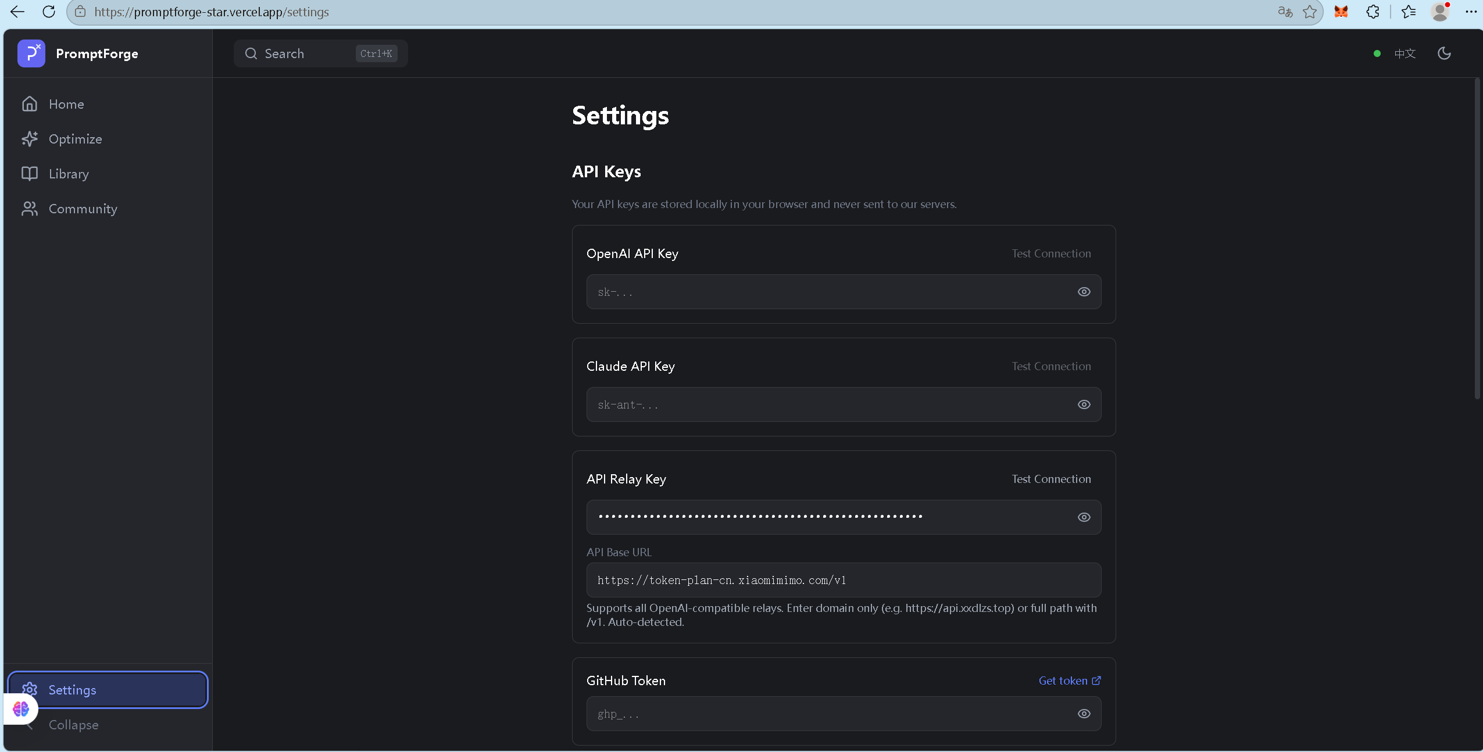Open the Community section
The image size is (1483, 752).
tap(108, 209)
